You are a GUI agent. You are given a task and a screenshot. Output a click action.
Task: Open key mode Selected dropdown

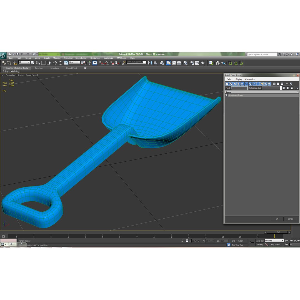coord(274,241)
